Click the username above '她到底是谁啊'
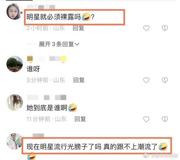180x160 pixels. (x=47, y=97)
